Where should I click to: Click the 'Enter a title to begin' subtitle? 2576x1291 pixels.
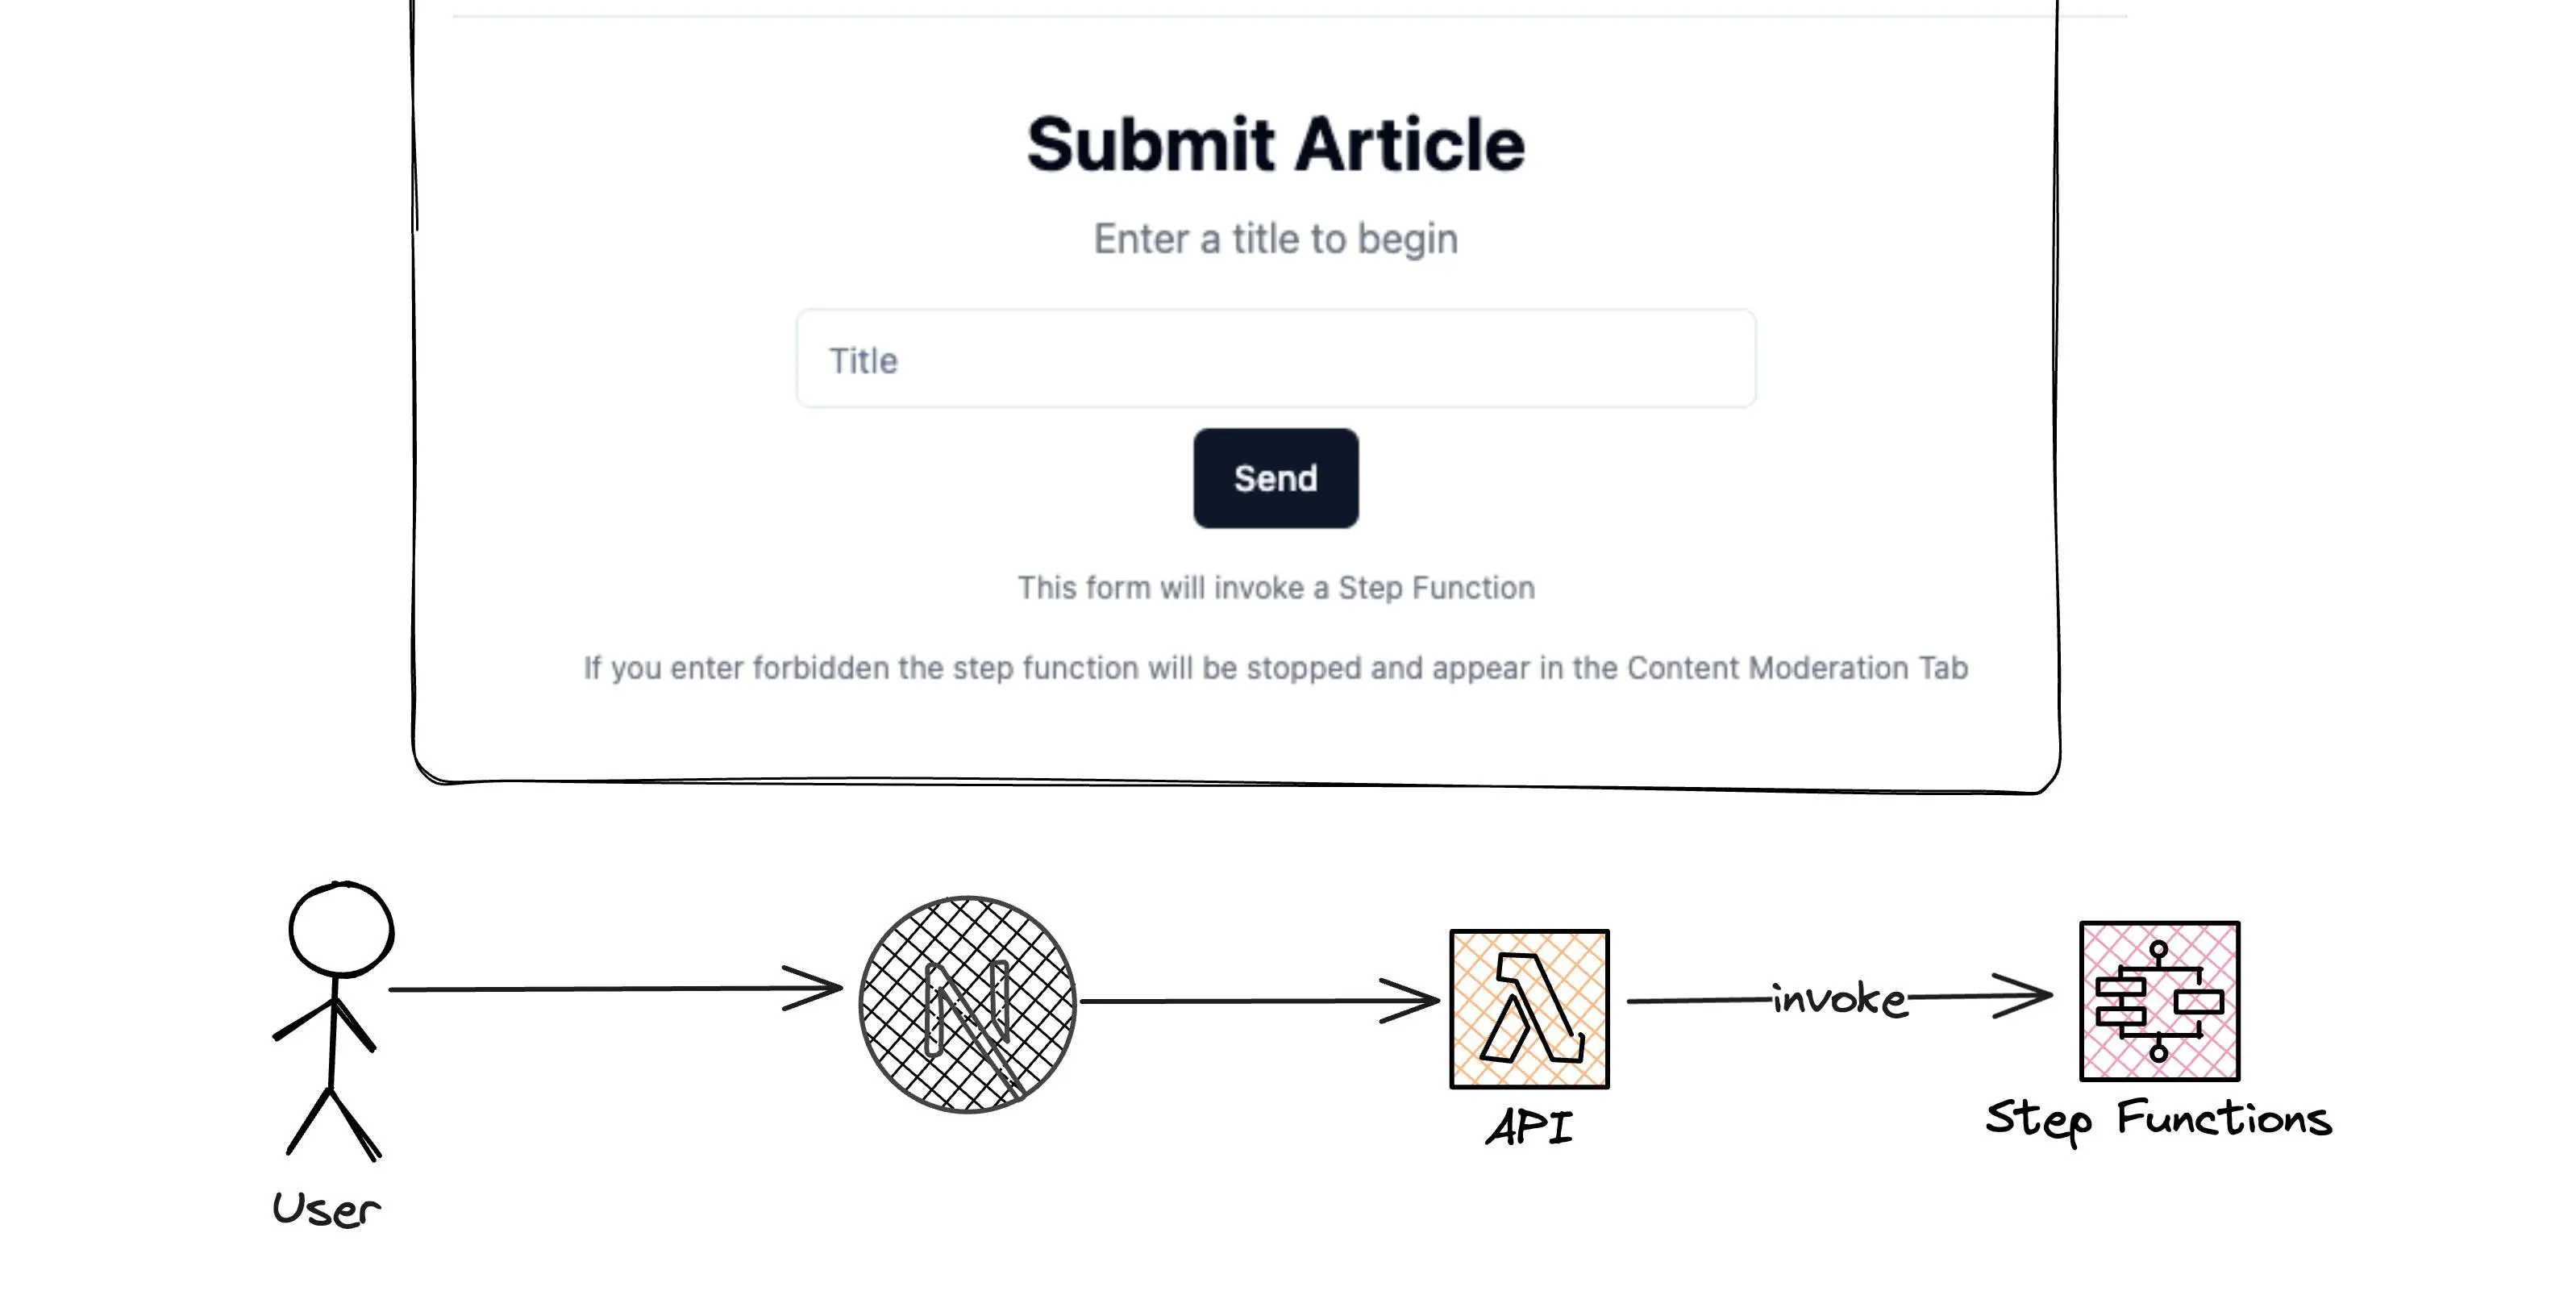1275,239
